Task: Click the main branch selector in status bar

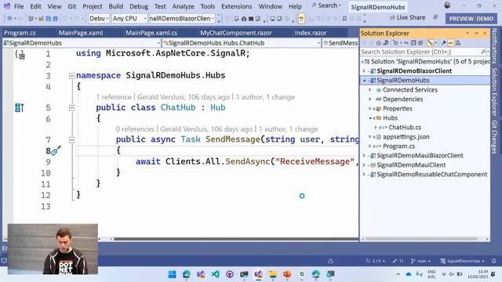Action: (x=420, y=261)
